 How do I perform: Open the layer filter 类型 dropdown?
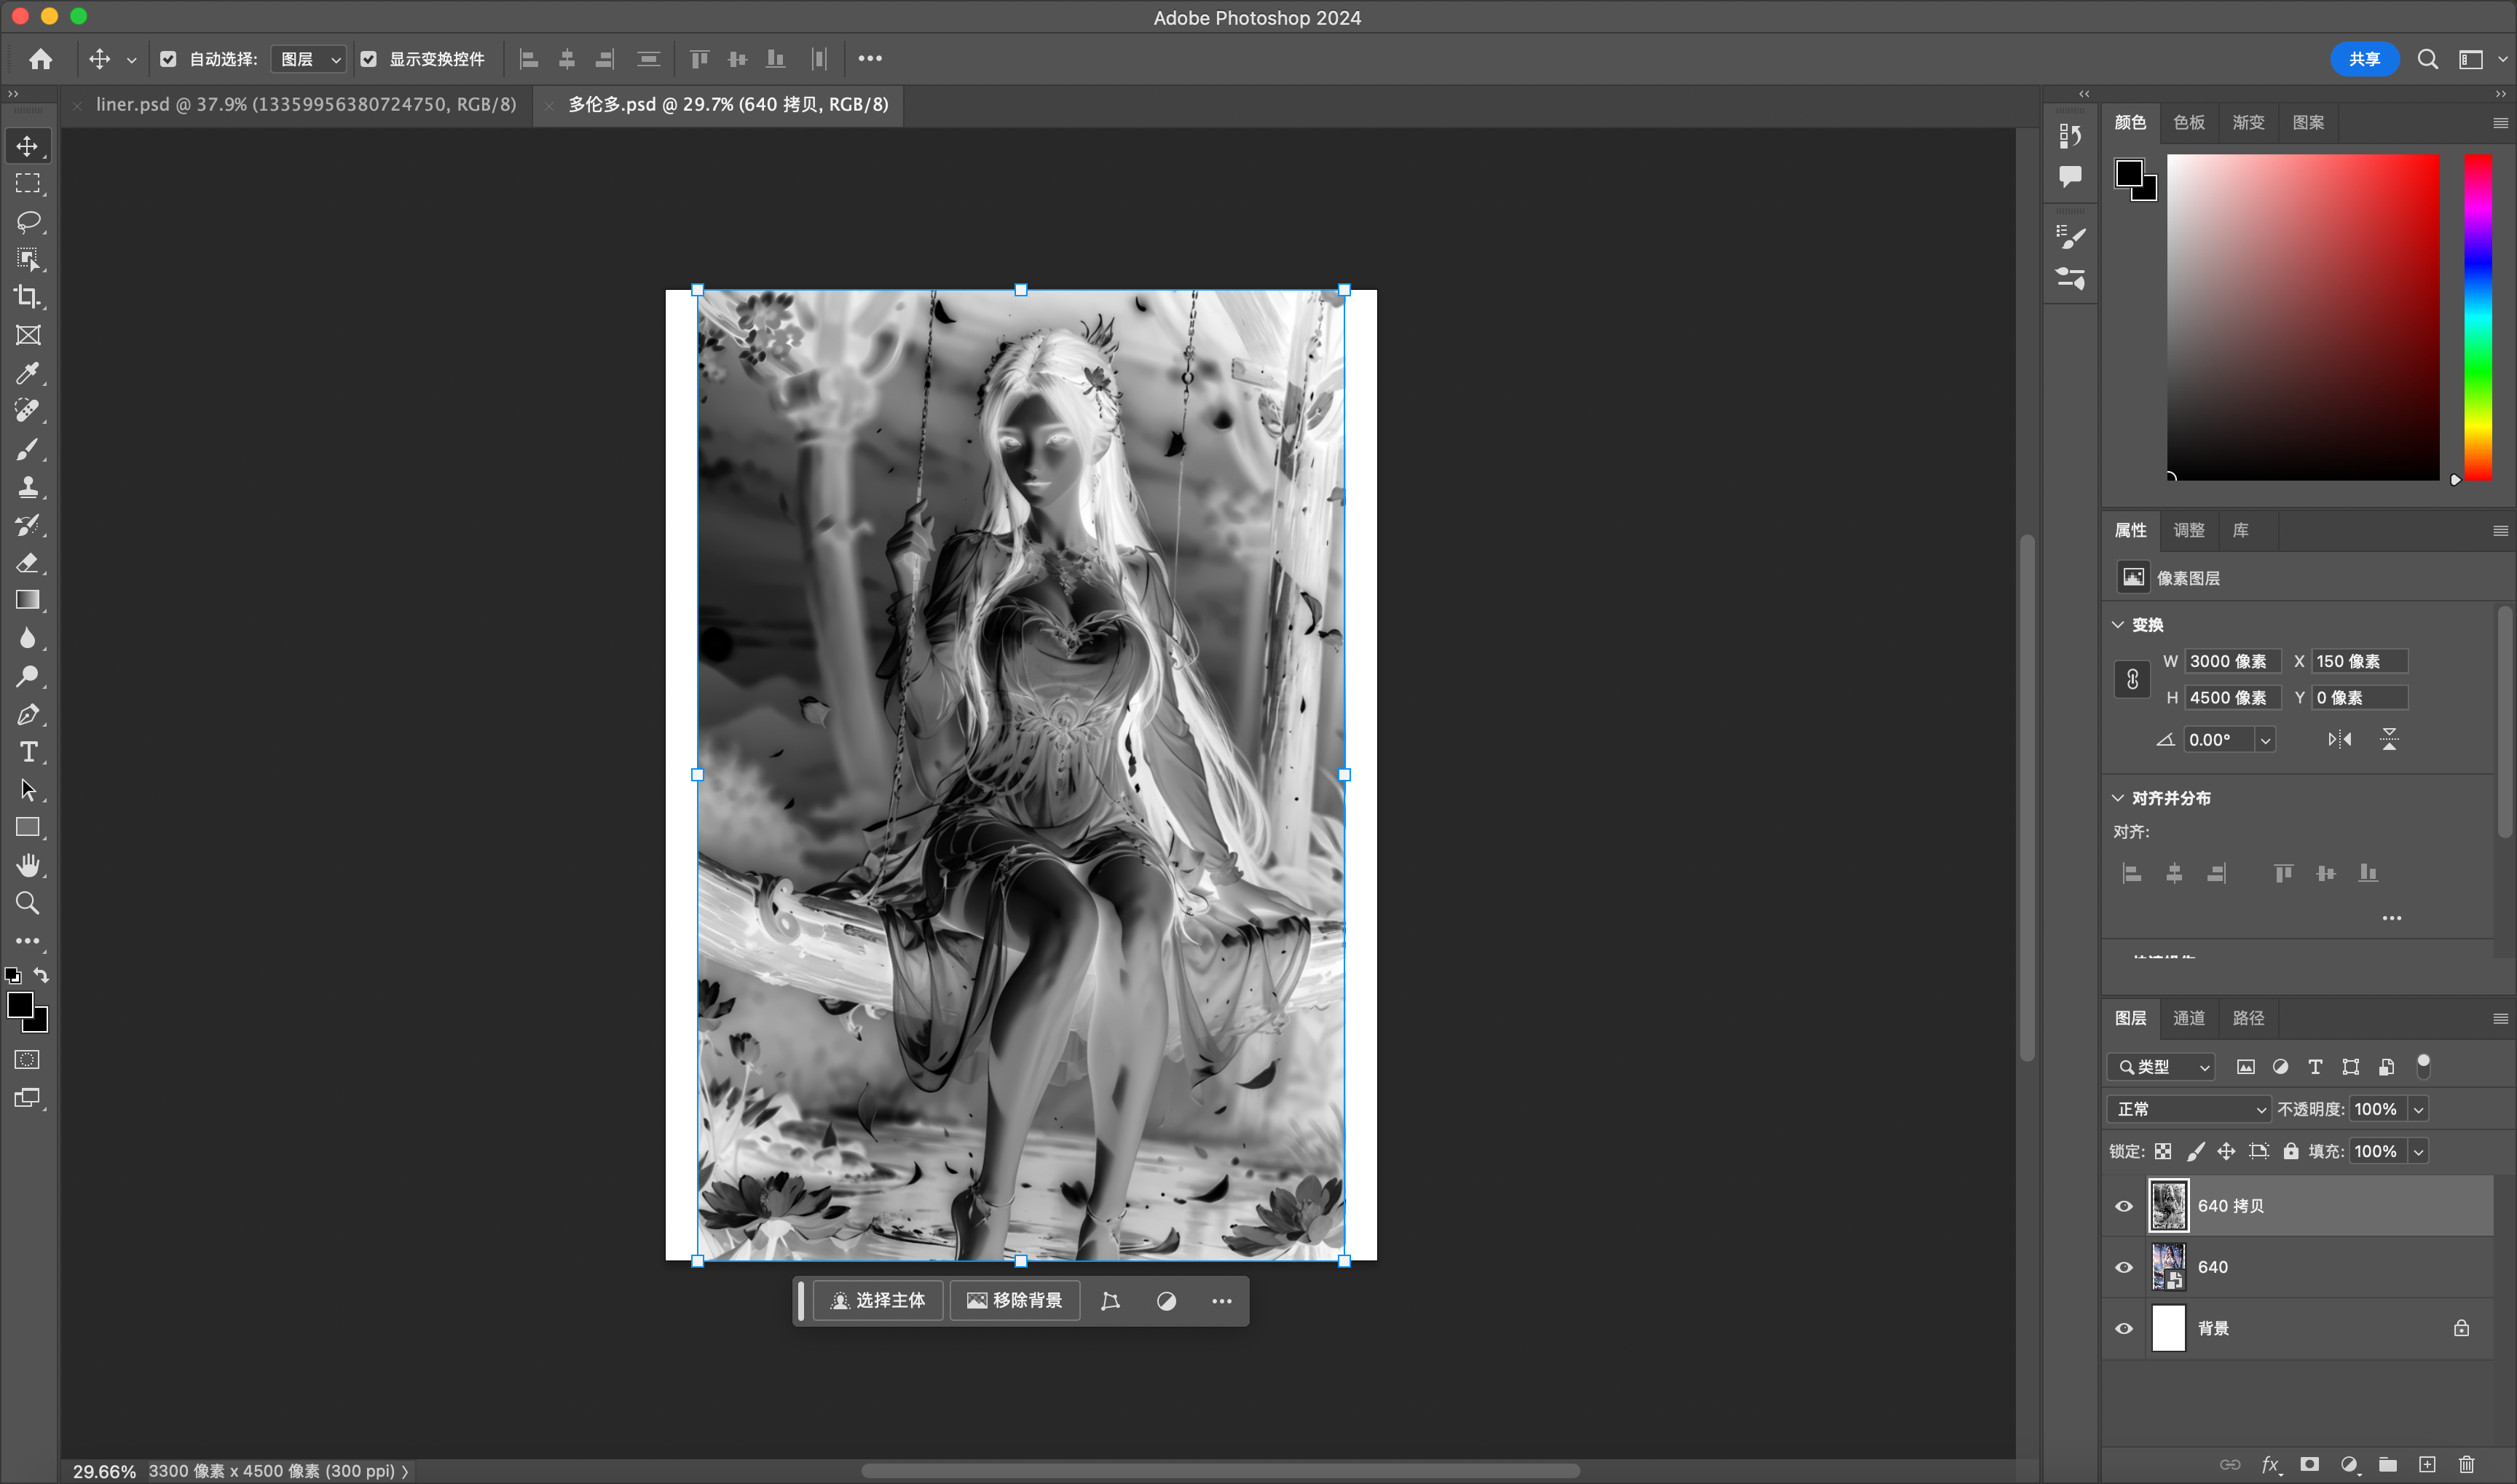click(2161, 1067)
